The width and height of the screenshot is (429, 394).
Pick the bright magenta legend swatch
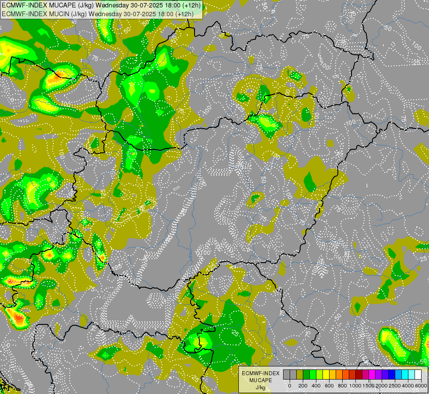(372, 375)
